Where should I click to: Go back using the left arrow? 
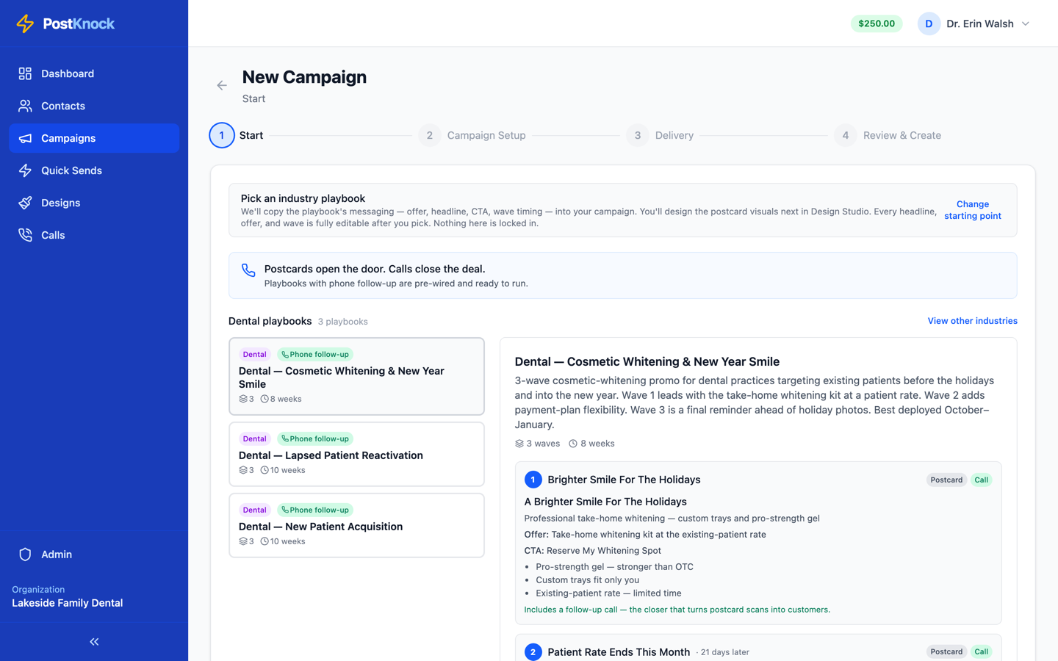click(x=222, y=85)
